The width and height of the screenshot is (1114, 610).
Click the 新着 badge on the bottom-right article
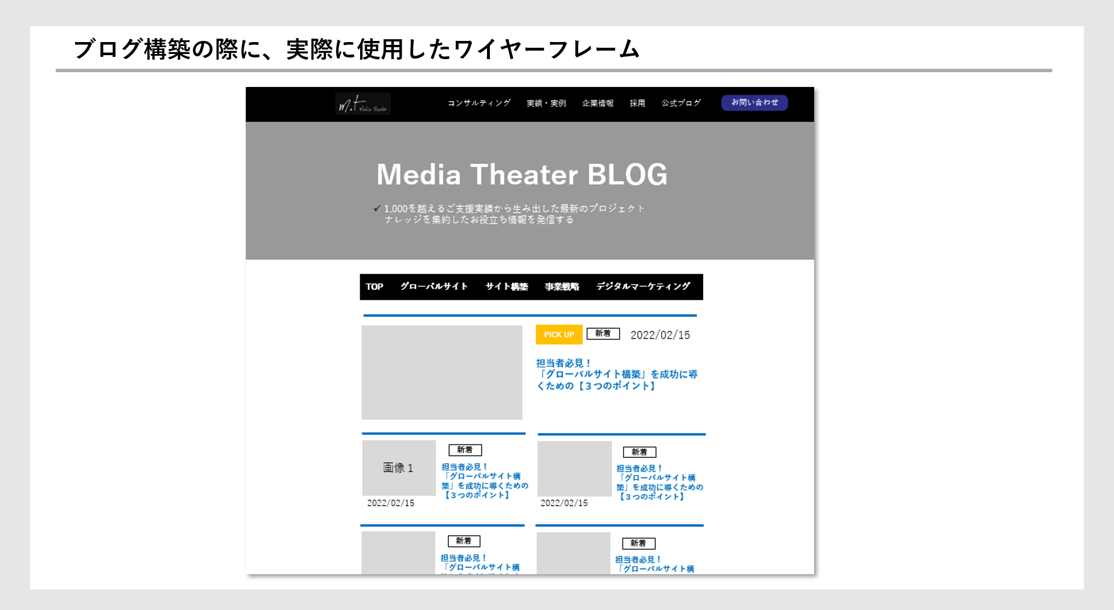click(x=639, y=543)
